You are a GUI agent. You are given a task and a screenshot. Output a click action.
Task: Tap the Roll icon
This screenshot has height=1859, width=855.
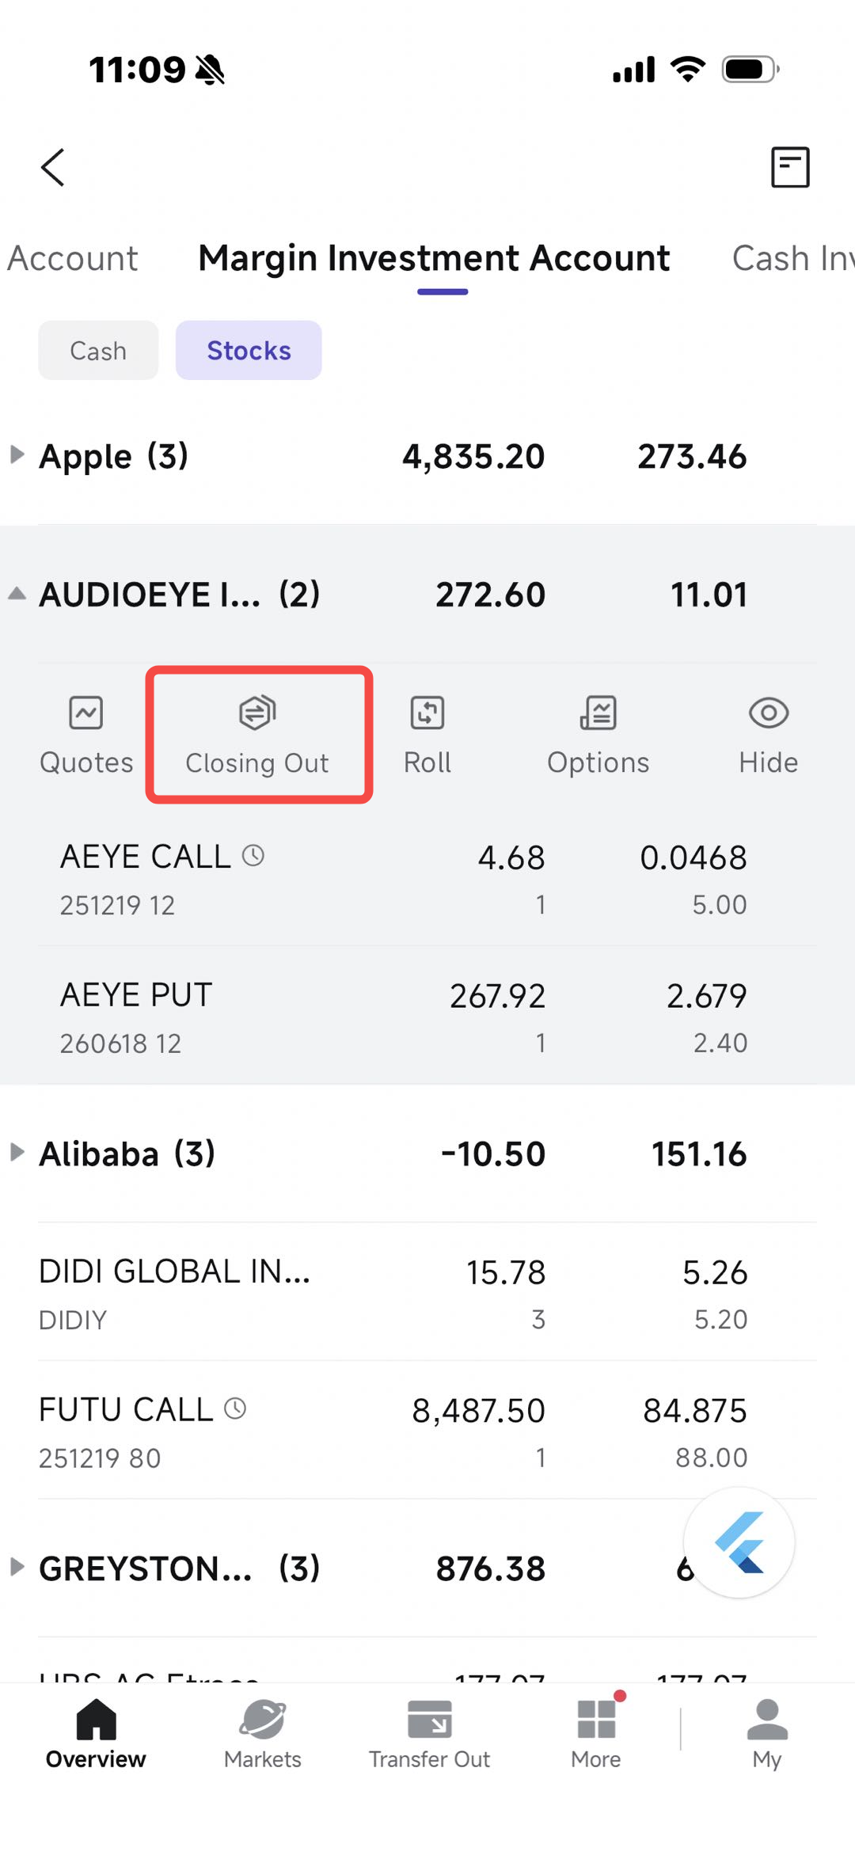click(427, 713)
